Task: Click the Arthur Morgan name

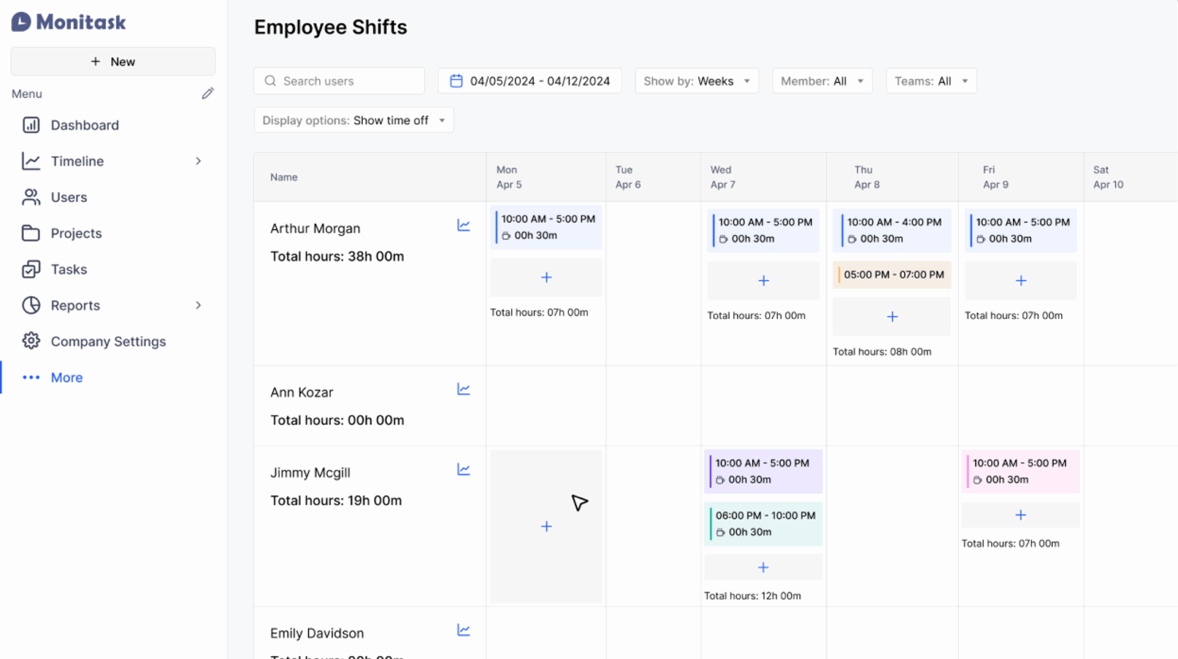Action: click(315, 228)
